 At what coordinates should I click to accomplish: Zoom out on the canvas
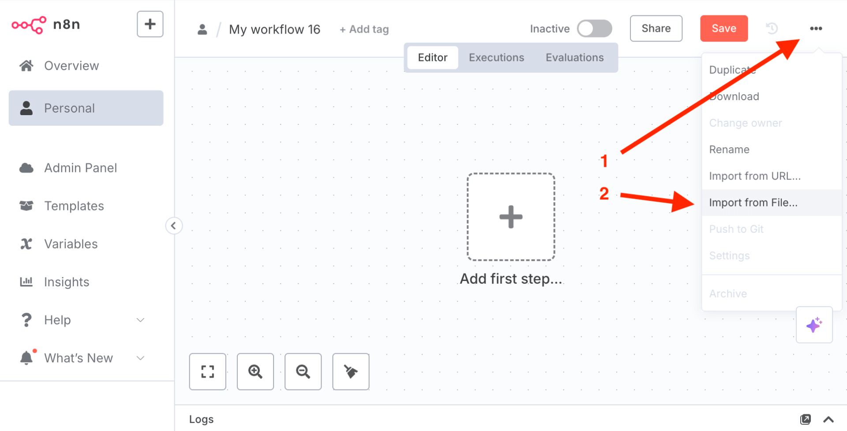point(303,371)
